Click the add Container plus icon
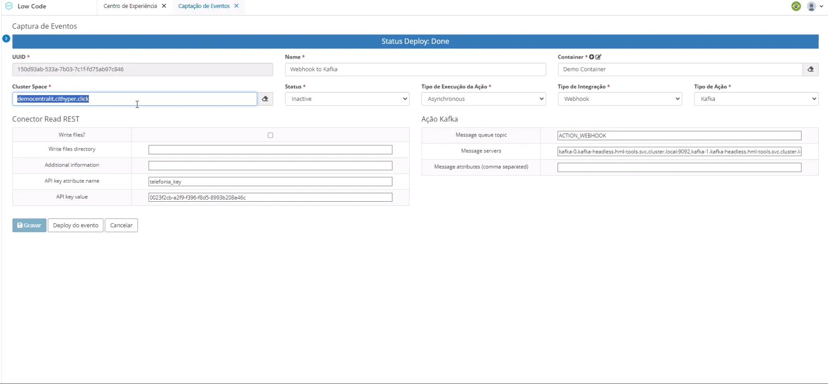828x384 pixels. [x=592, y=57]
